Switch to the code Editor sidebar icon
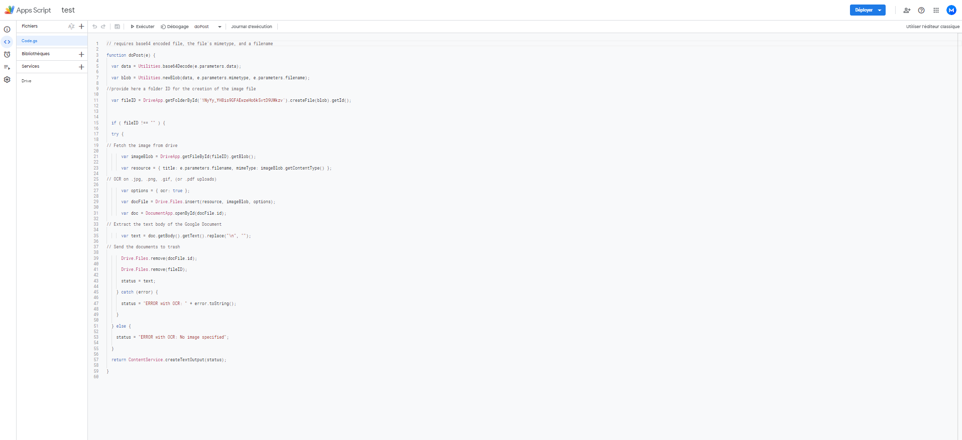Viewport: 962px width, 440px height. click(x=7, y=42)
